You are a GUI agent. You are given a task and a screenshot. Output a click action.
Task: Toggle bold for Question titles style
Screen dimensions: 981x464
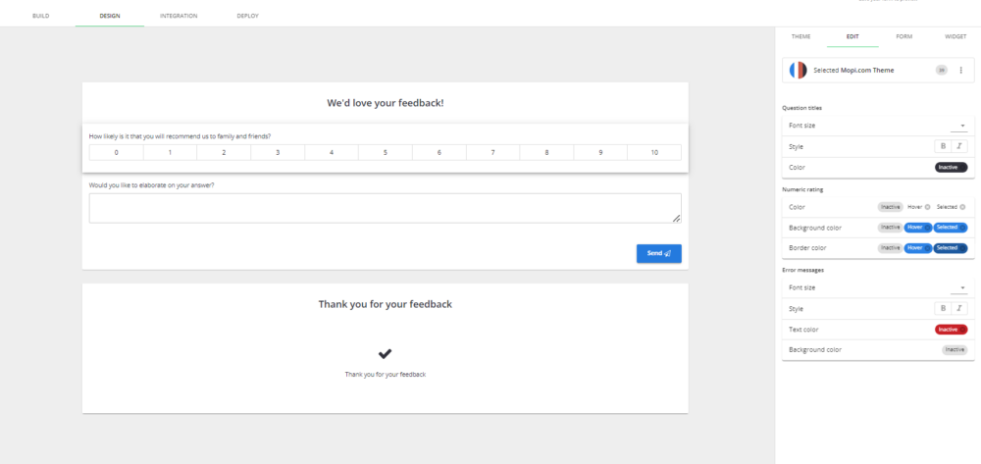(x=943, y=146)
